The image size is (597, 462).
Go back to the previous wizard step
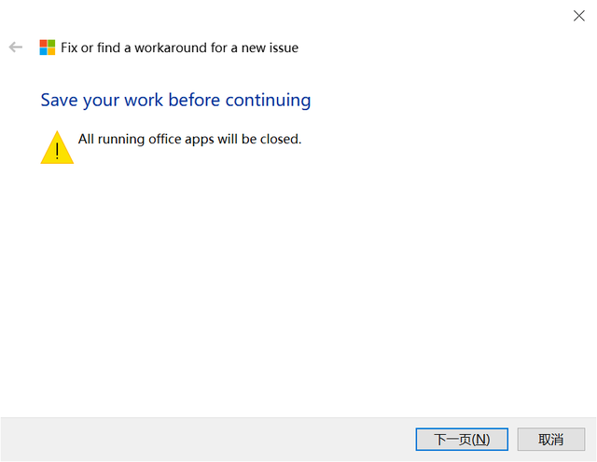[16, 48]
